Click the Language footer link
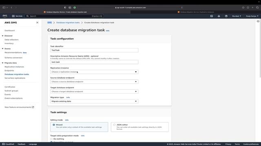Viewport: 261px width, 146px height. pyautogui.click(x=33, y=144)
